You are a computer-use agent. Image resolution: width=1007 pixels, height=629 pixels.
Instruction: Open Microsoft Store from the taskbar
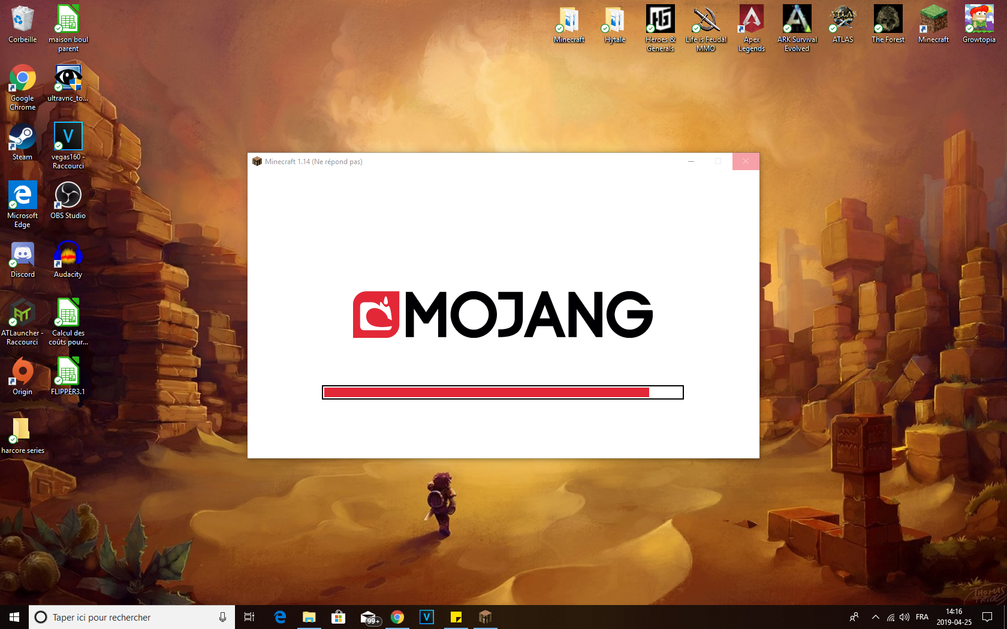click(338, 617)
